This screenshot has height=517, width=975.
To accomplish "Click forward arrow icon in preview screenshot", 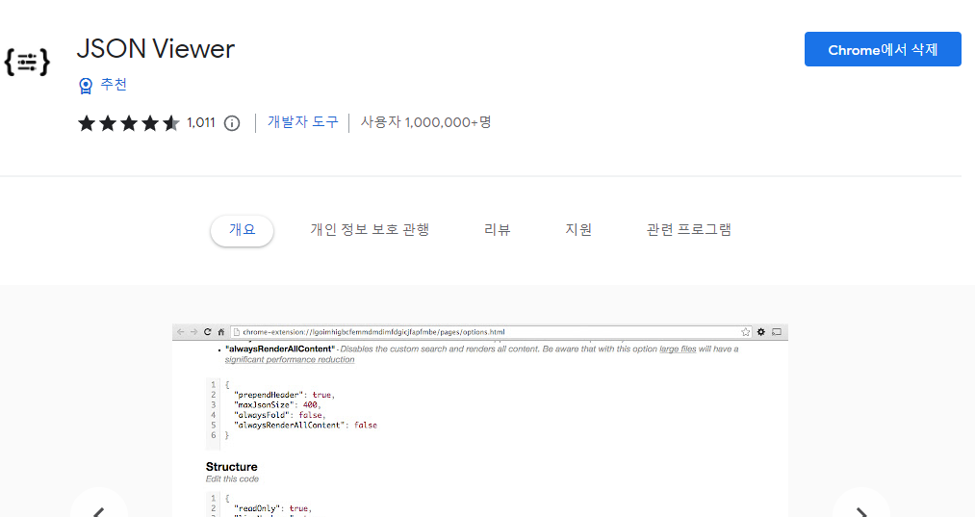I will point(194,332).
